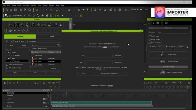Collapse the Kevin track group
Screen dimensions: 196x110
pos(4,90)
